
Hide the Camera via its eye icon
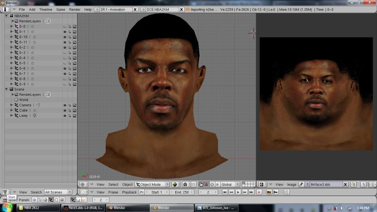65,105
